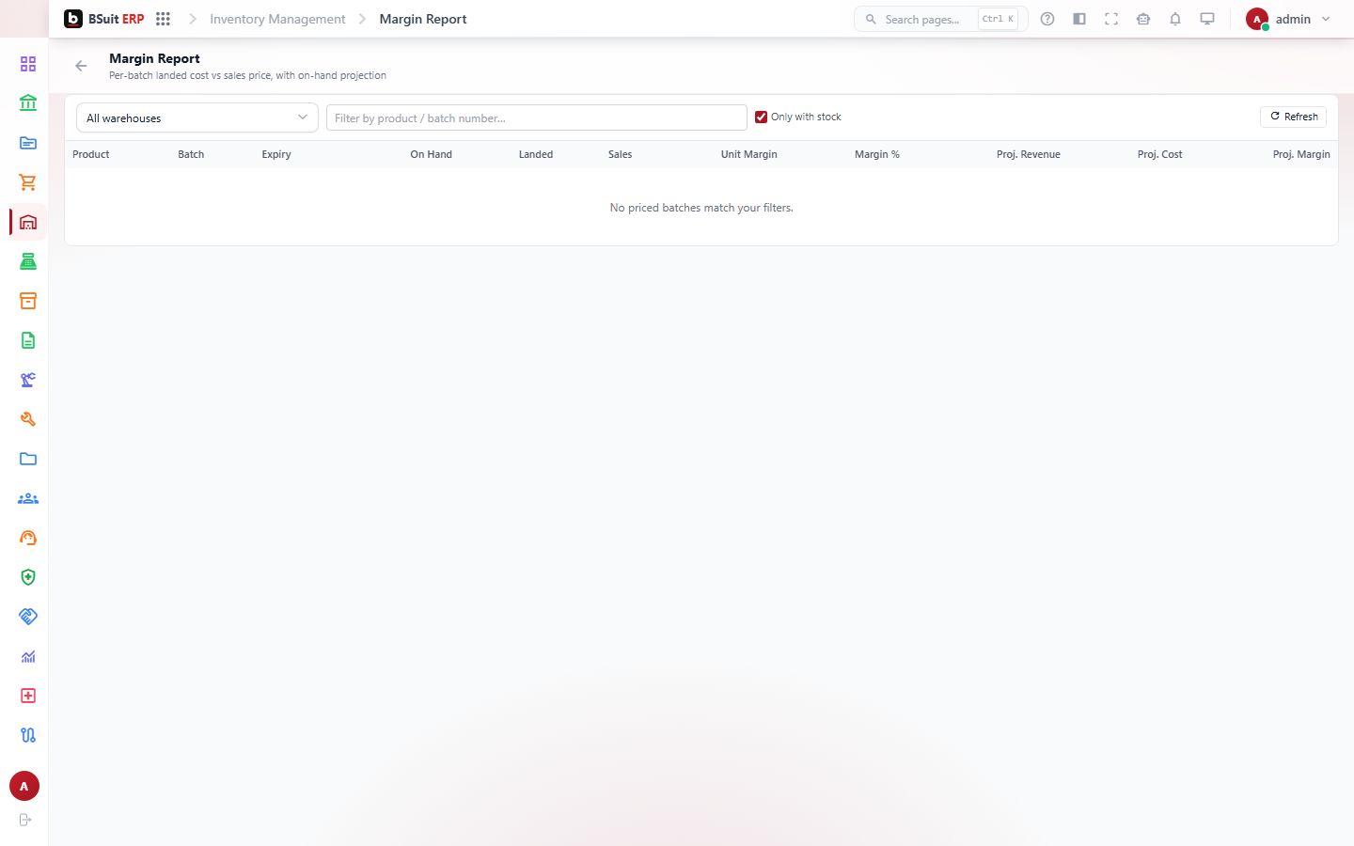
Task: Open the orange wrench maintenance icon
Action: [x=28, y=419]
